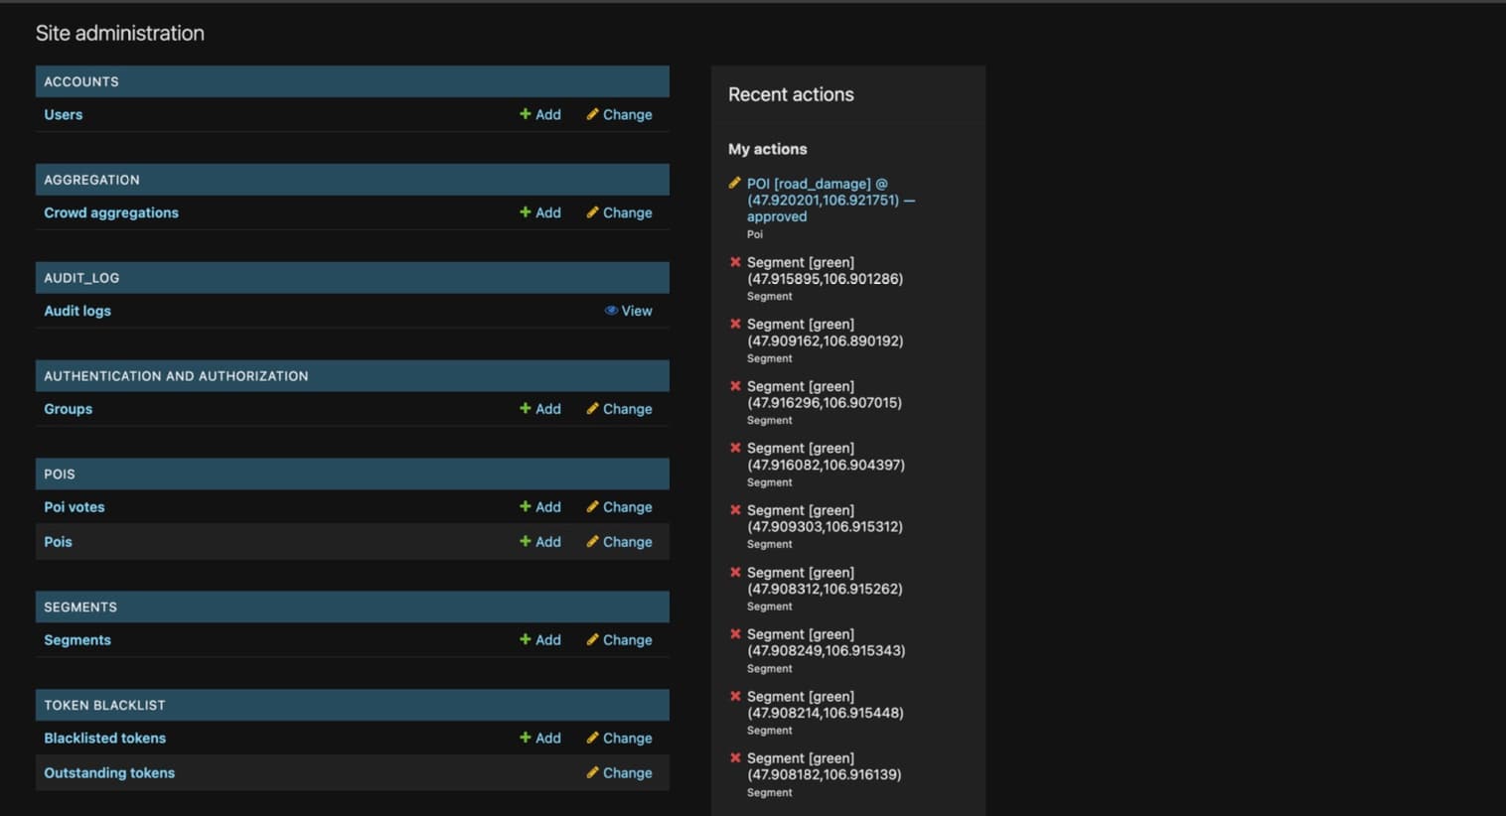Click the plus icon to add Groups
The height and width of the screenshot is (816, 1506).
tap(526, 408)
